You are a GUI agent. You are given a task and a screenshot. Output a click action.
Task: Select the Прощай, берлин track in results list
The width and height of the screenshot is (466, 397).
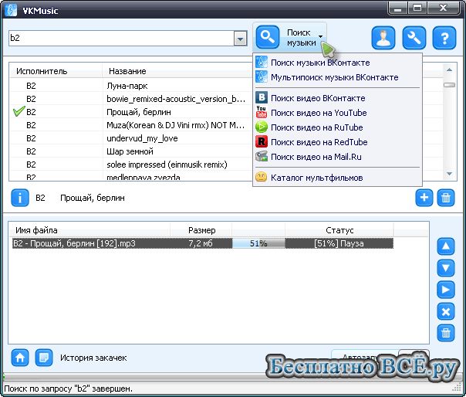[x=131, y=112]
